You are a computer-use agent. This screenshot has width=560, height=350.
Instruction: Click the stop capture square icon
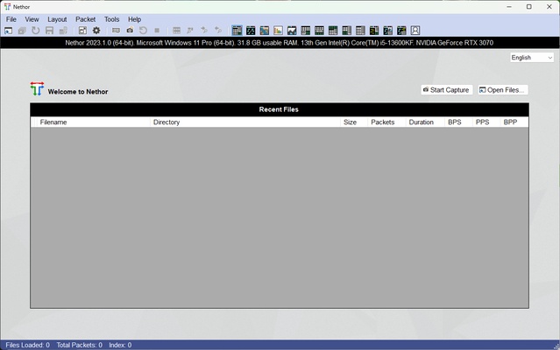click(157, 31)
